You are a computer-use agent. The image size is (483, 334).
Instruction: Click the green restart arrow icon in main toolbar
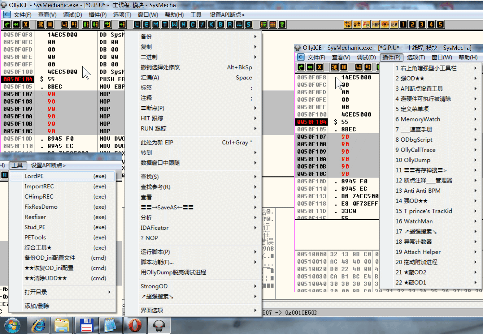pos(7,24)
